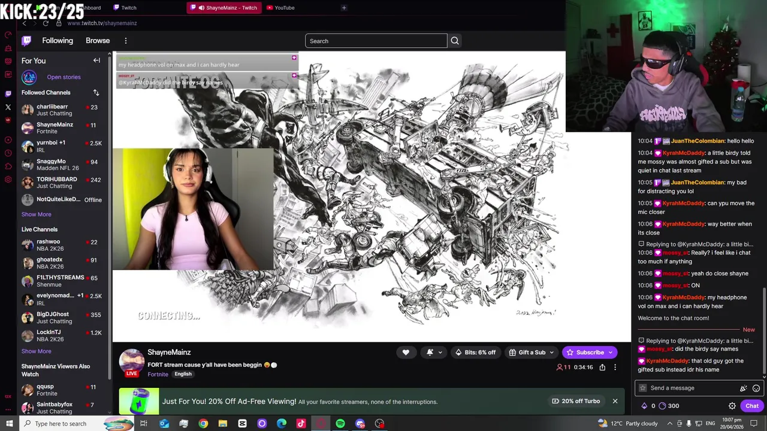
Task: Dismiss the ad-free viewing banner
Action: pos(615,401)
